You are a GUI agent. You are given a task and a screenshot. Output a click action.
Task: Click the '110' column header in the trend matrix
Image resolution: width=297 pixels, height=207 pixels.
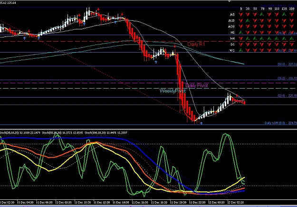pyautogui.click(x=277, y=9)
